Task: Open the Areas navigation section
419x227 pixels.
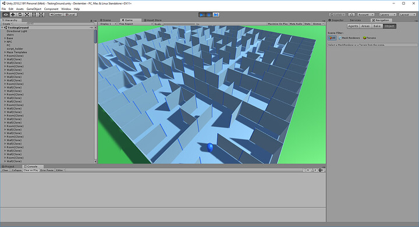Action: tap(365, 26)
